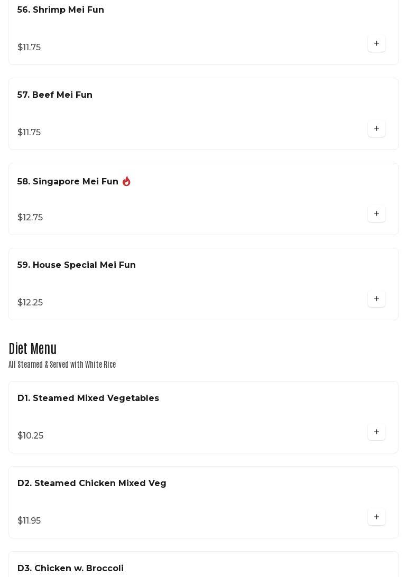
Task: Add Singapore Mei Fun using plus icon
Action: (x=376, y=213)
